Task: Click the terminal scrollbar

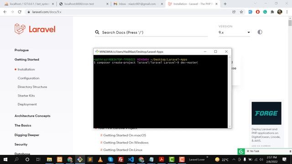Action: tap(229, 92)
